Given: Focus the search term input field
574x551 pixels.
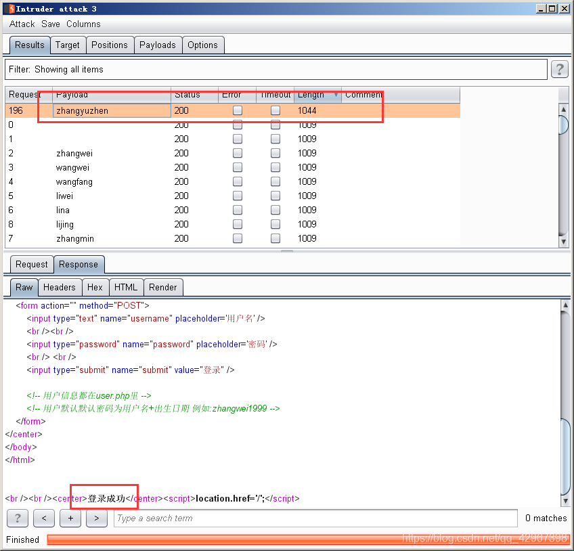Looking at the screenshot, I should [x=315, y=518].
